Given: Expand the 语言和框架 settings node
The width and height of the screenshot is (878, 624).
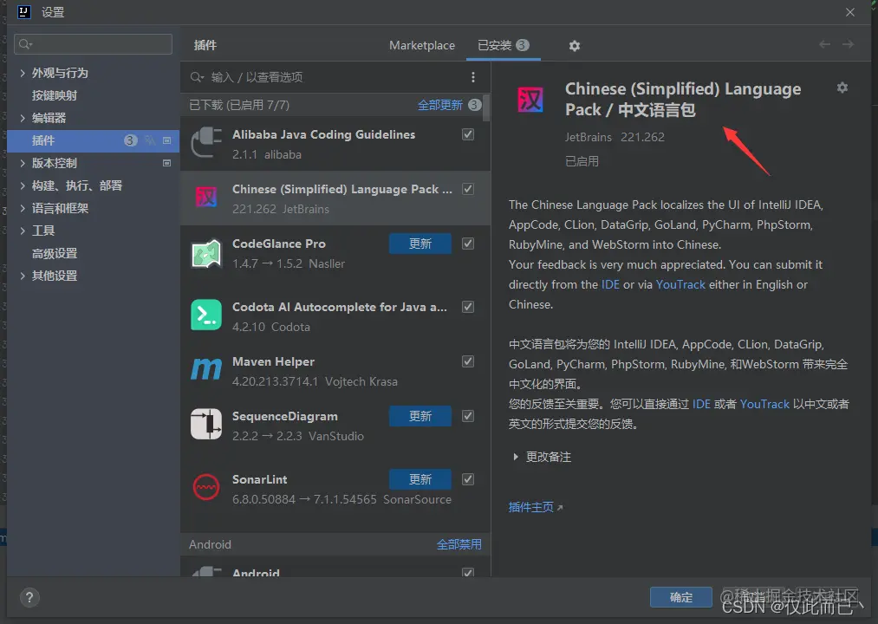Looking at the screenshot, I should pyautogui.click(x=23, y=208).
